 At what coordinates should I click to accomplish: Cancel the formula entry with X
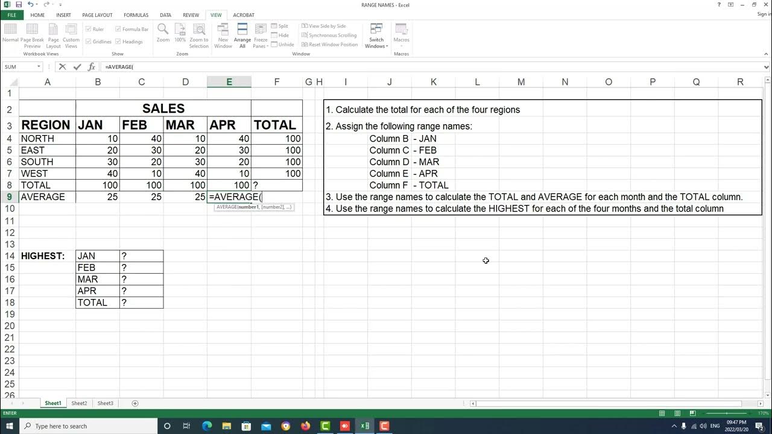(62, 67)
